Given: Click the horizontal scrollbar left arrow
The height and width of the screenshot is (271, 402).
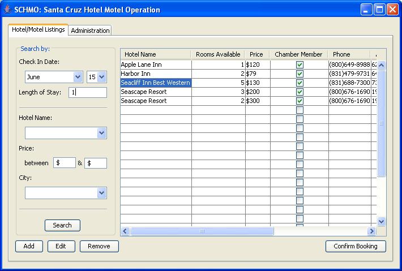Looking at the screenshot, I should click(125, 231).
